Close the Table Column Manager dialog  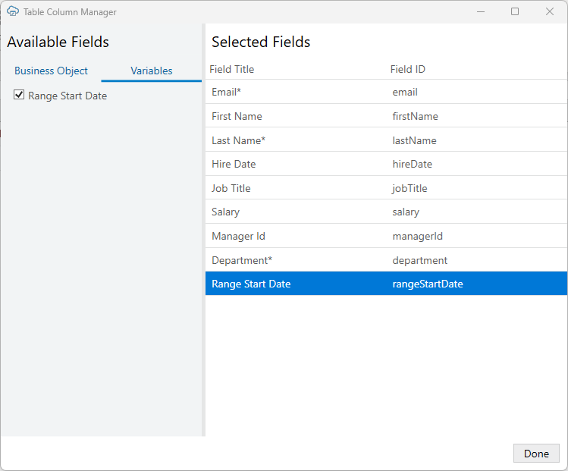click(x=550, y=11)
